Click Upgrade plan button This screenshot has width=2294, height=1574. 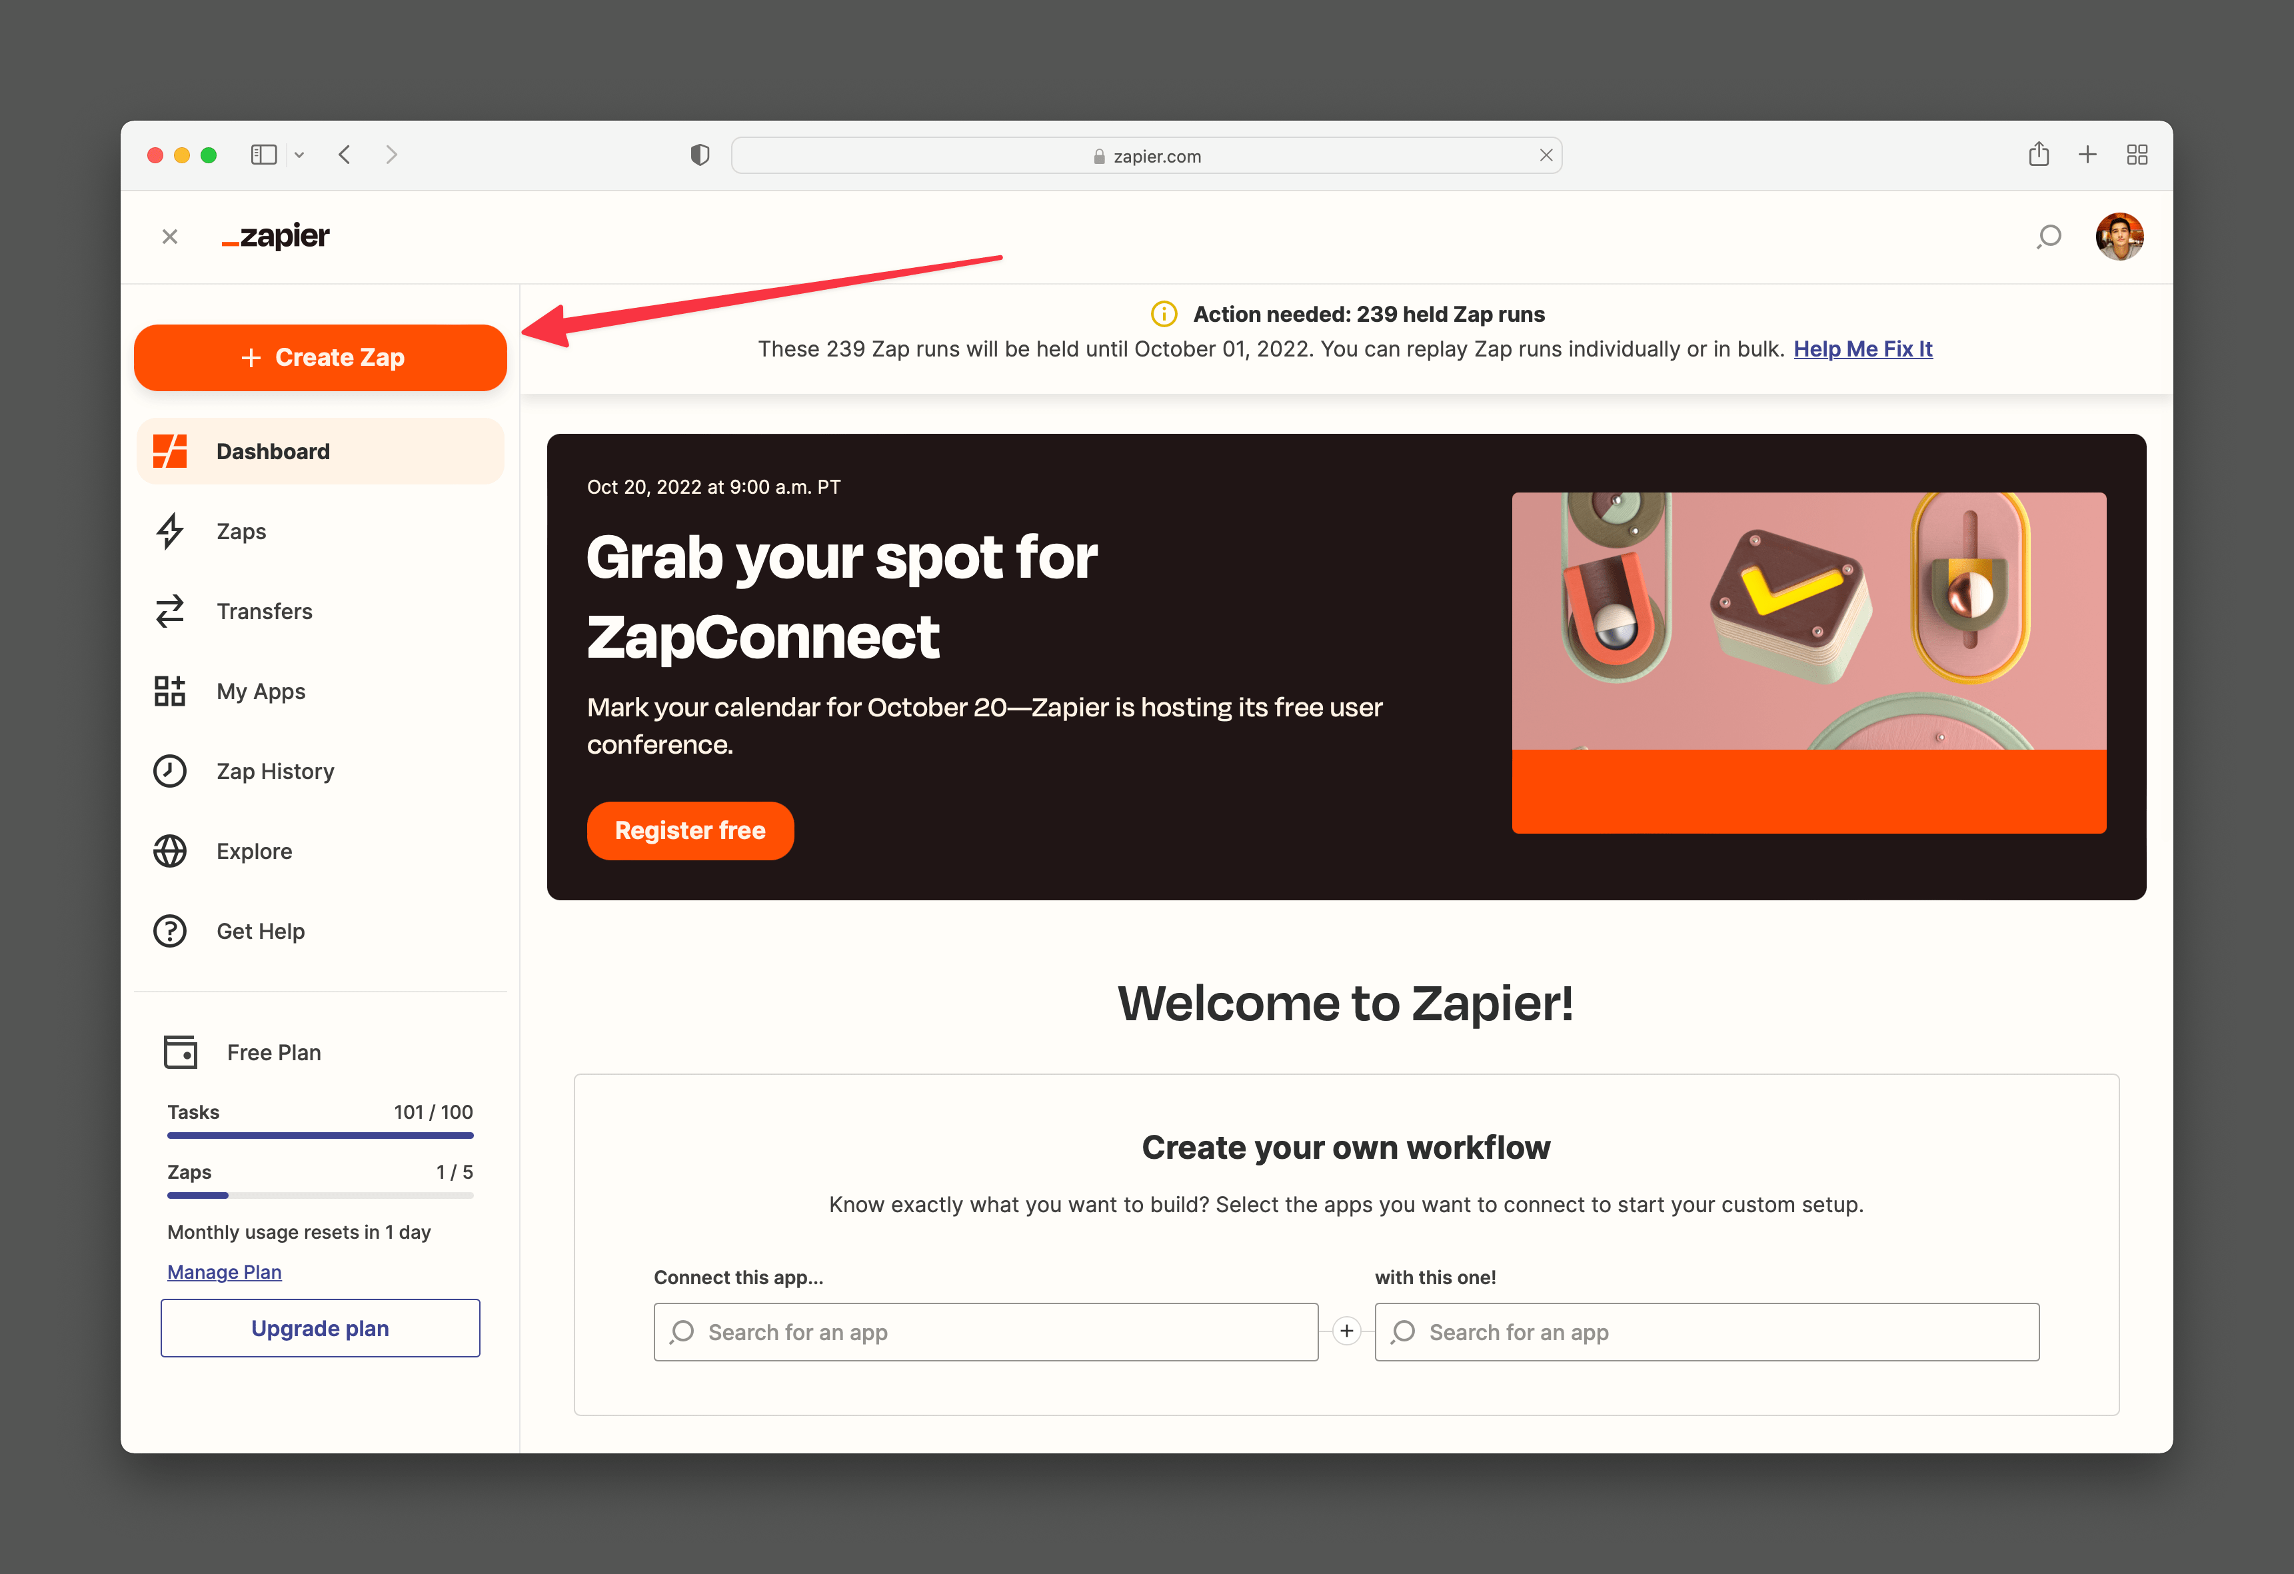[321, 1327]
